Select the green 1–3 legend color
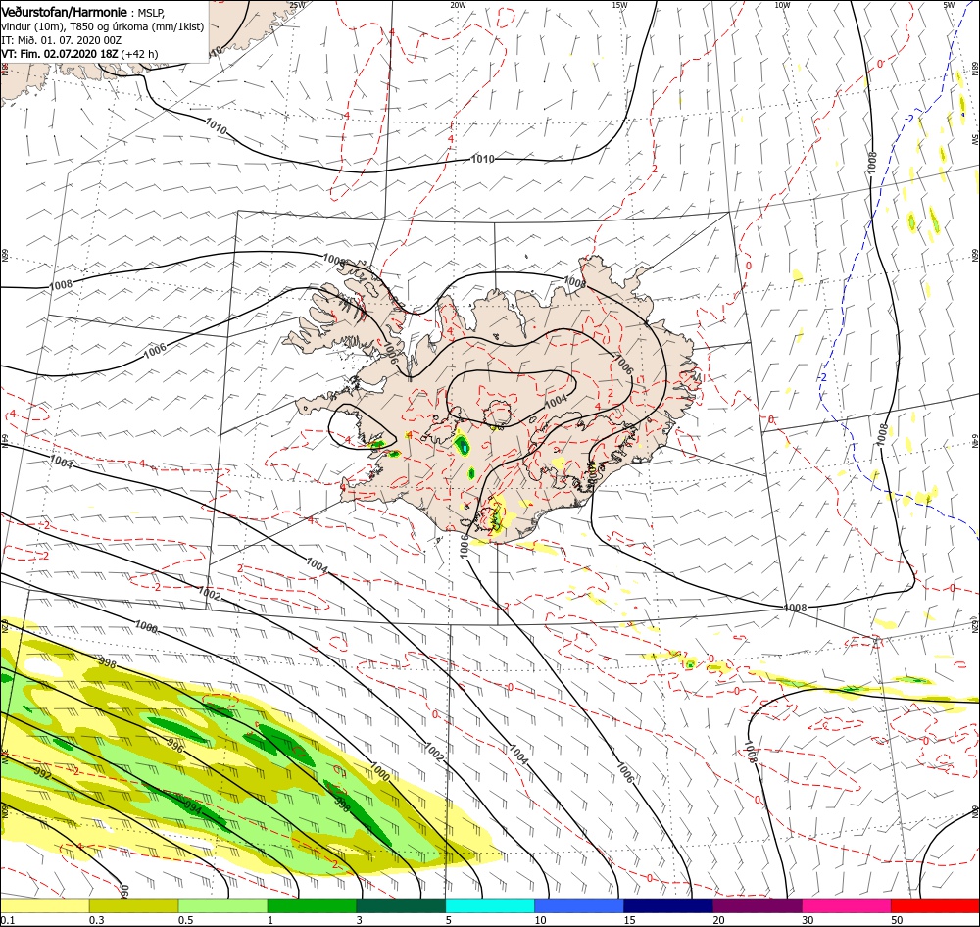Screen dimensions: 980x927 pos(312,905)
